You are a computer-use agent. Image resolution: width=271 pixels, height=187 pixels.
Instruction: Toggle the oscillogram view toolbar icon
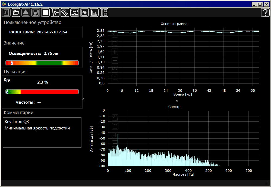(84, 12)
